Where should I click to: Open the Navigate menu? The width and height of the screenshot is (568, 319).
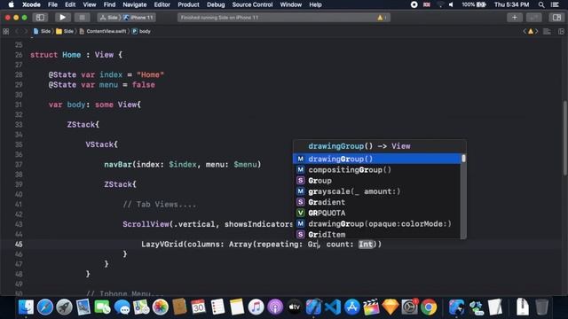click(134, 4)
